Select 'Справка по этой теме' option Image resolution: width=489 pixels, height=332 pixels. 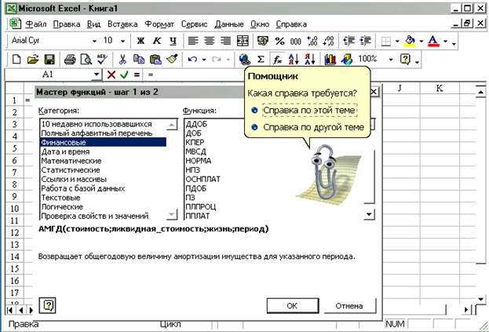tap(309, 110)
